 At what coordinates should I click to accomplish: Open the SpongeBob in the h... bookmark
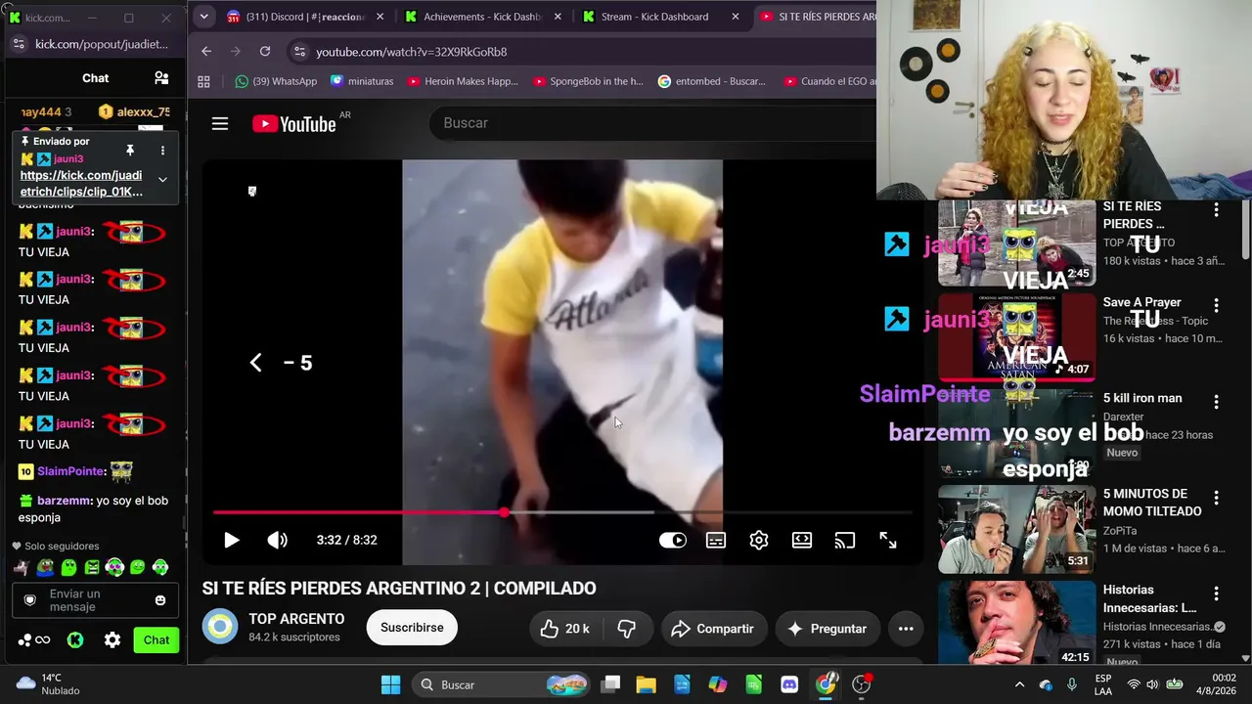(588, 82)
